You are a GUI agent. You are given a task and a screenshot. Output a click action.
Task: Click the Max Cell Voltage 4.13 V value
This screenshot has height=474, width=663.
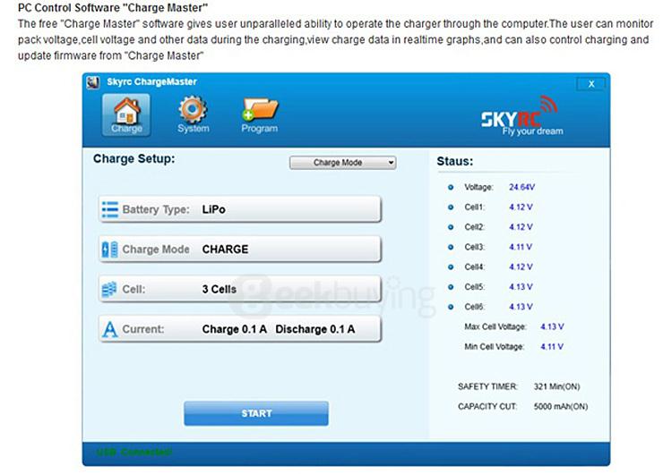pyautogui.click(x=552, y=326)
